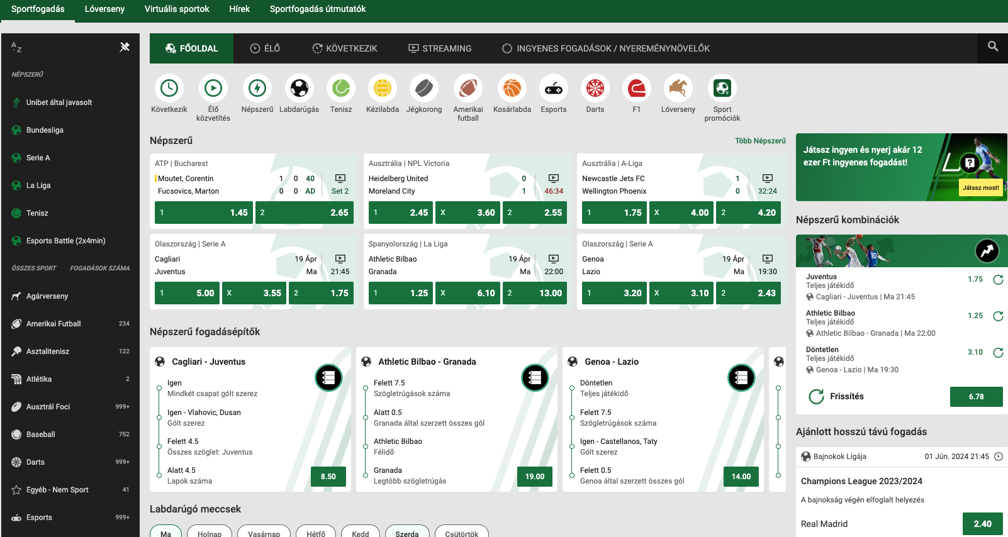
Task: Select draw odds 6.10 Bilbao - Granada
Action: (468, 293)
